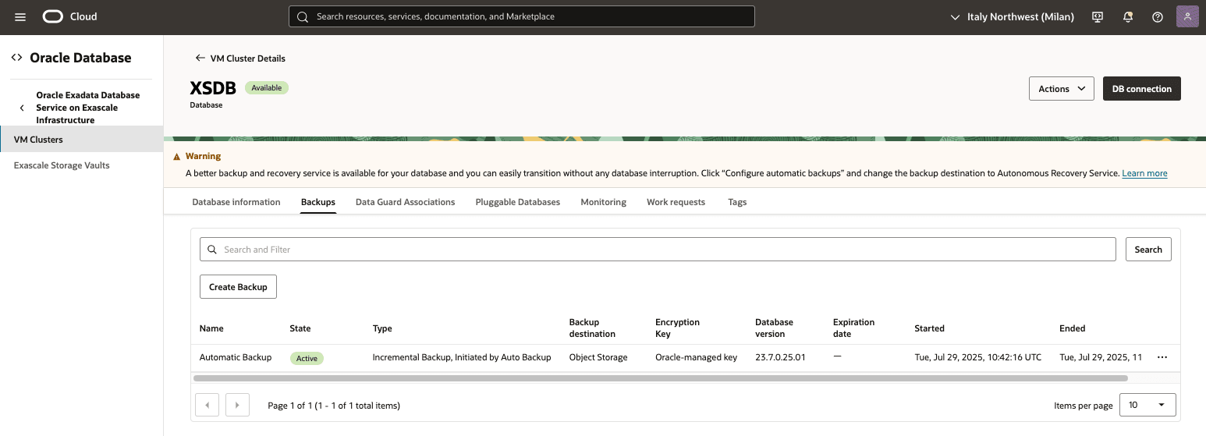This screenshot has width=1206, height=436.
Task: Click the back arrow beside VM Cluster Details
Action: [x=200, y=58]
